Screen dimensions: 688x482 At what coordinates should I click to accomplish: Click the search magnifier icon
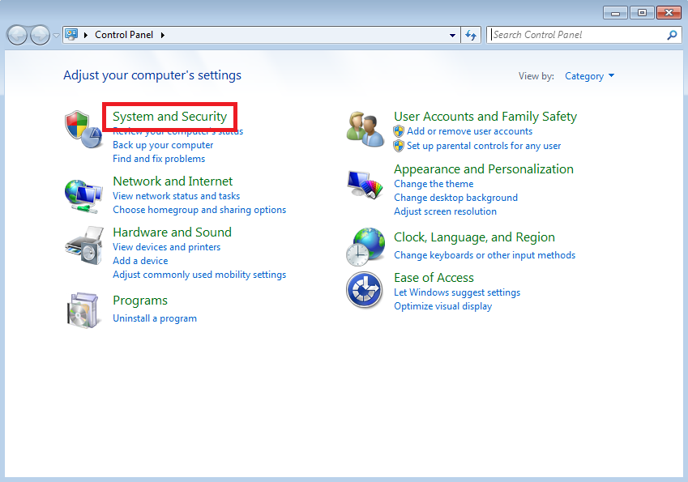[672, 35]
